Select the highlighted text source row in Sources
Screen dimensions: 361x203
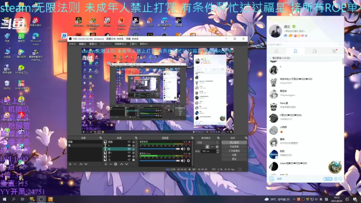(119, 149)
